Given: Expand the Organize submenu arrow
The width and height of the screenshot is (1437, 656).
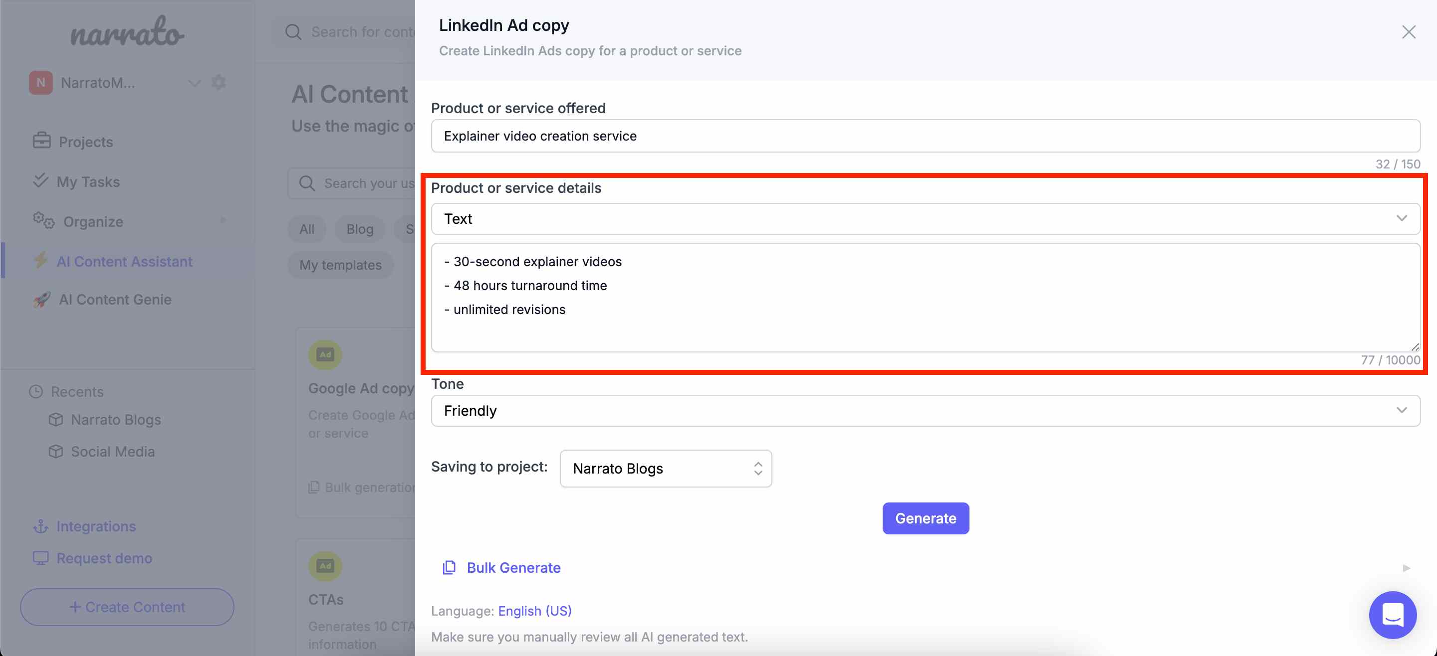Looking at the screenshot, I should click(224, 220).
